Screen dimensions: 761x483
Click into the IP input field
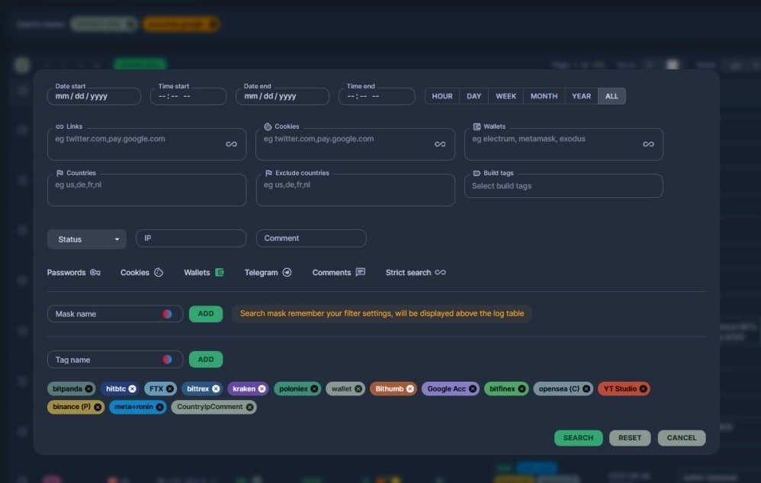click(191, 238)
